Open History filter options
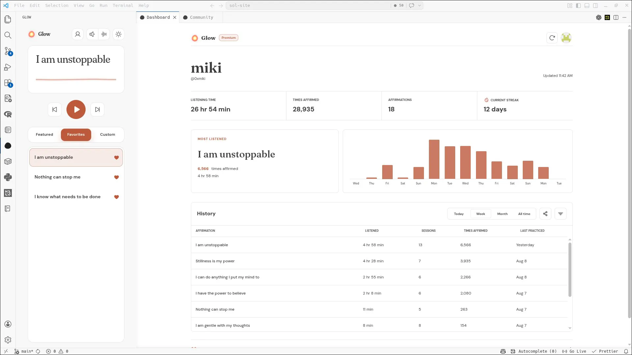Image resolution: width=632 pixels, height=355 pixels. 561,214
